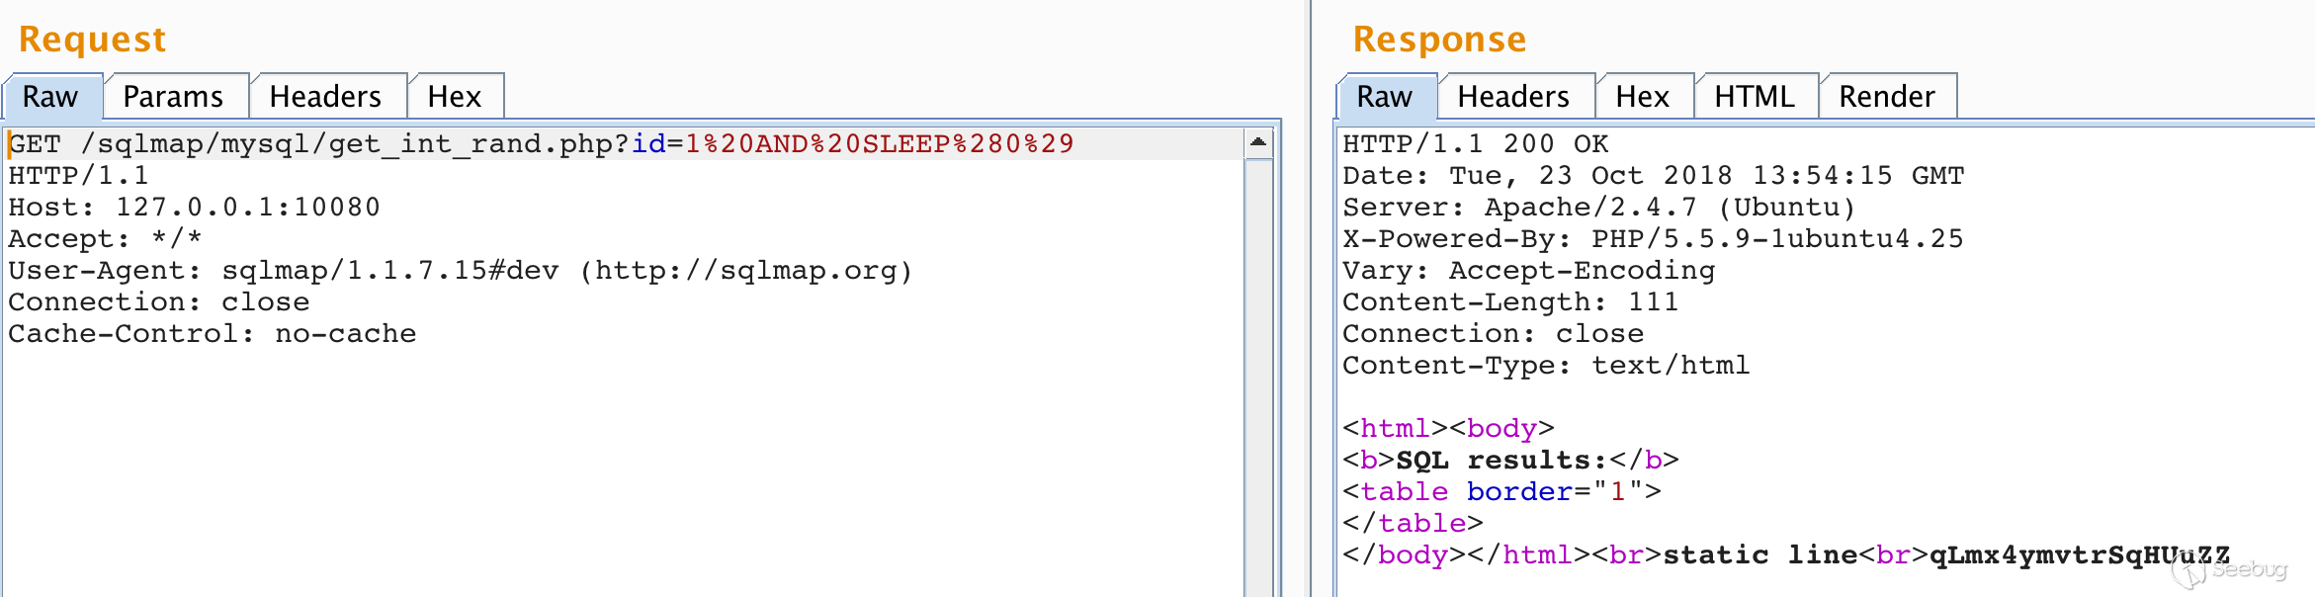Click the 'User-Agent: sqlmap/1.1.7.15#dev' line
The image size is (2315, 597).
click(461, 271)
